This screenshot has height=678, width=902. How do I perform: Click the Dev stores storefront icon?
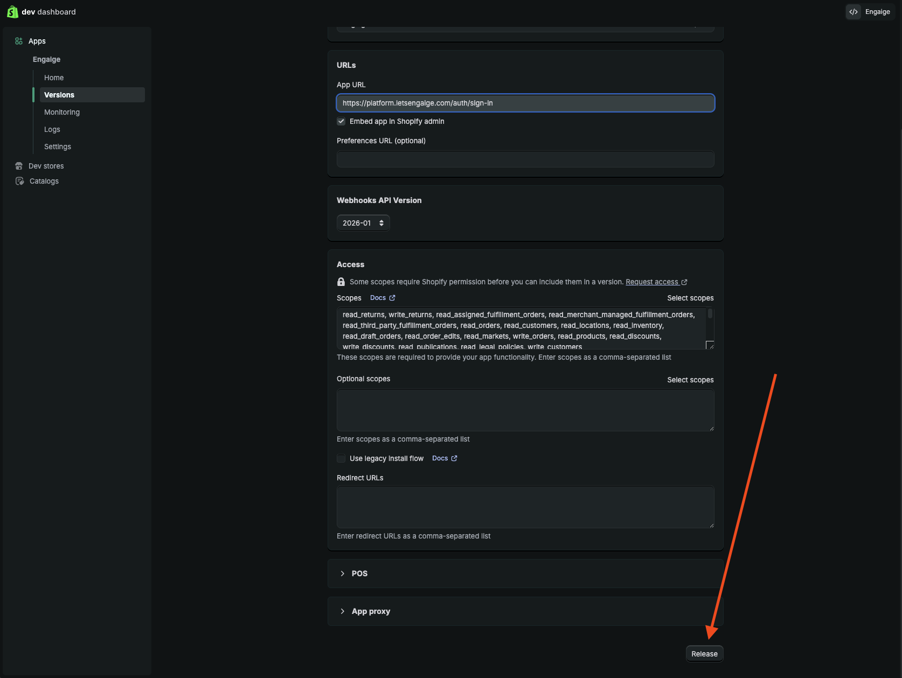click(x=19, y=166)
